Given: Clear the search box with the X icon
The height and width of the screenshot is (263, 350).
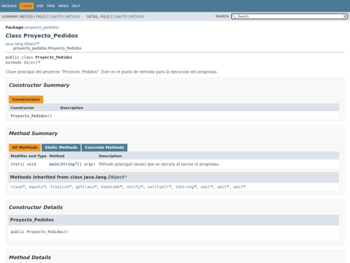Looking at the screenshot, I should pos(345,16).
